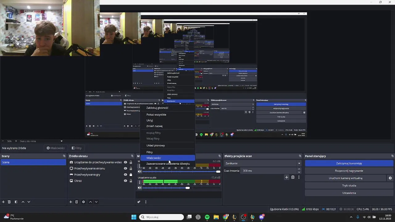Click volume slider handle of top mixer channel
This screenshot has height=222, width=395.
tap(218, 171)
